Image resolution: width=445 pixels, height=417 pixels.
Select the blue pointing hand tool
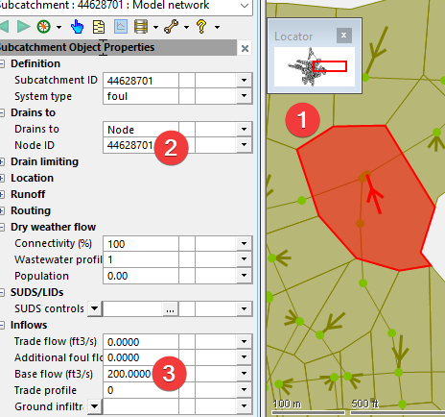tap(77, 27)
